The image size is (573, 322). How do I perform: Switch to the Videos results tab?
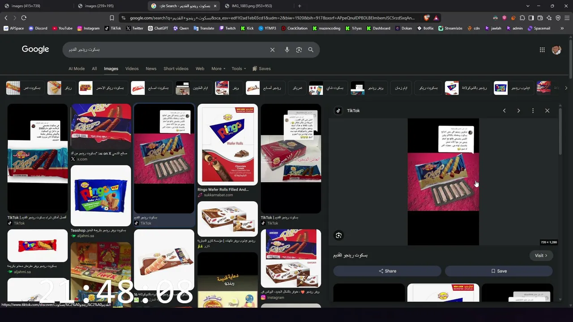click(x=132, y=68)
